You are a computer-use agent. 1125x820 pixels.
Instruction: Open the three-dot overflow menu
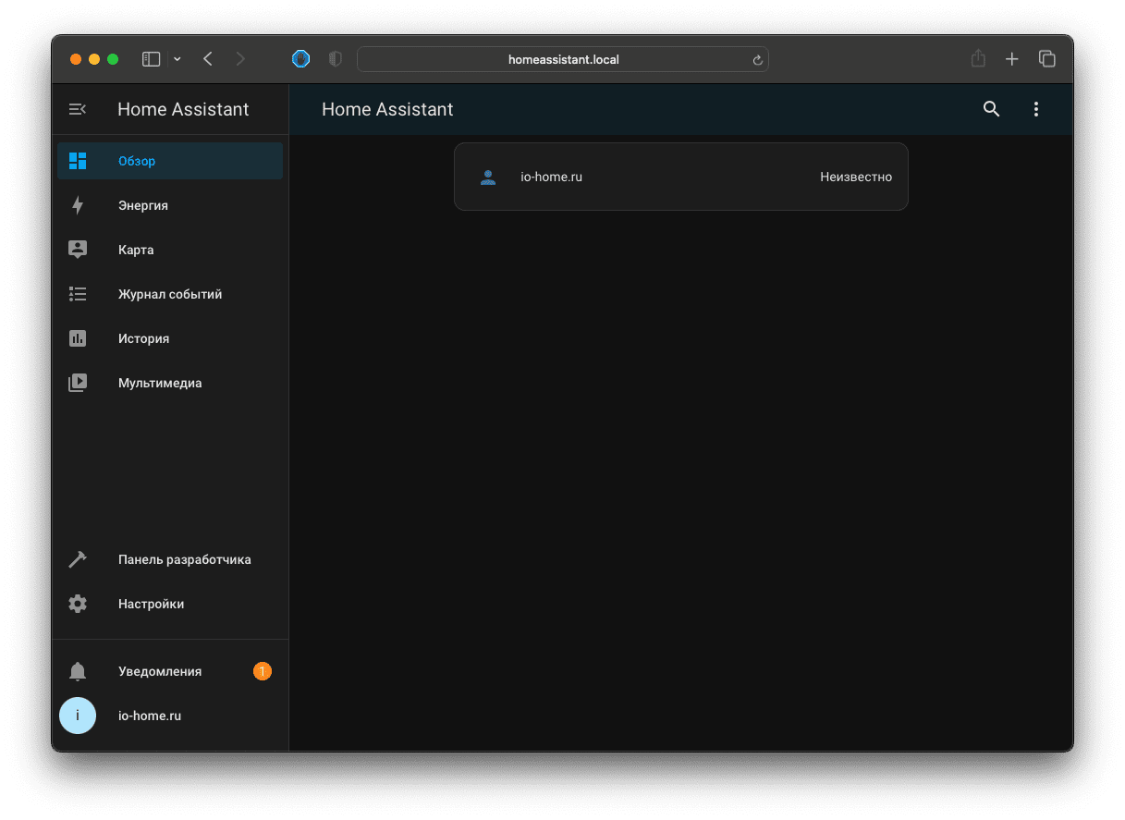click(1035, 109)
